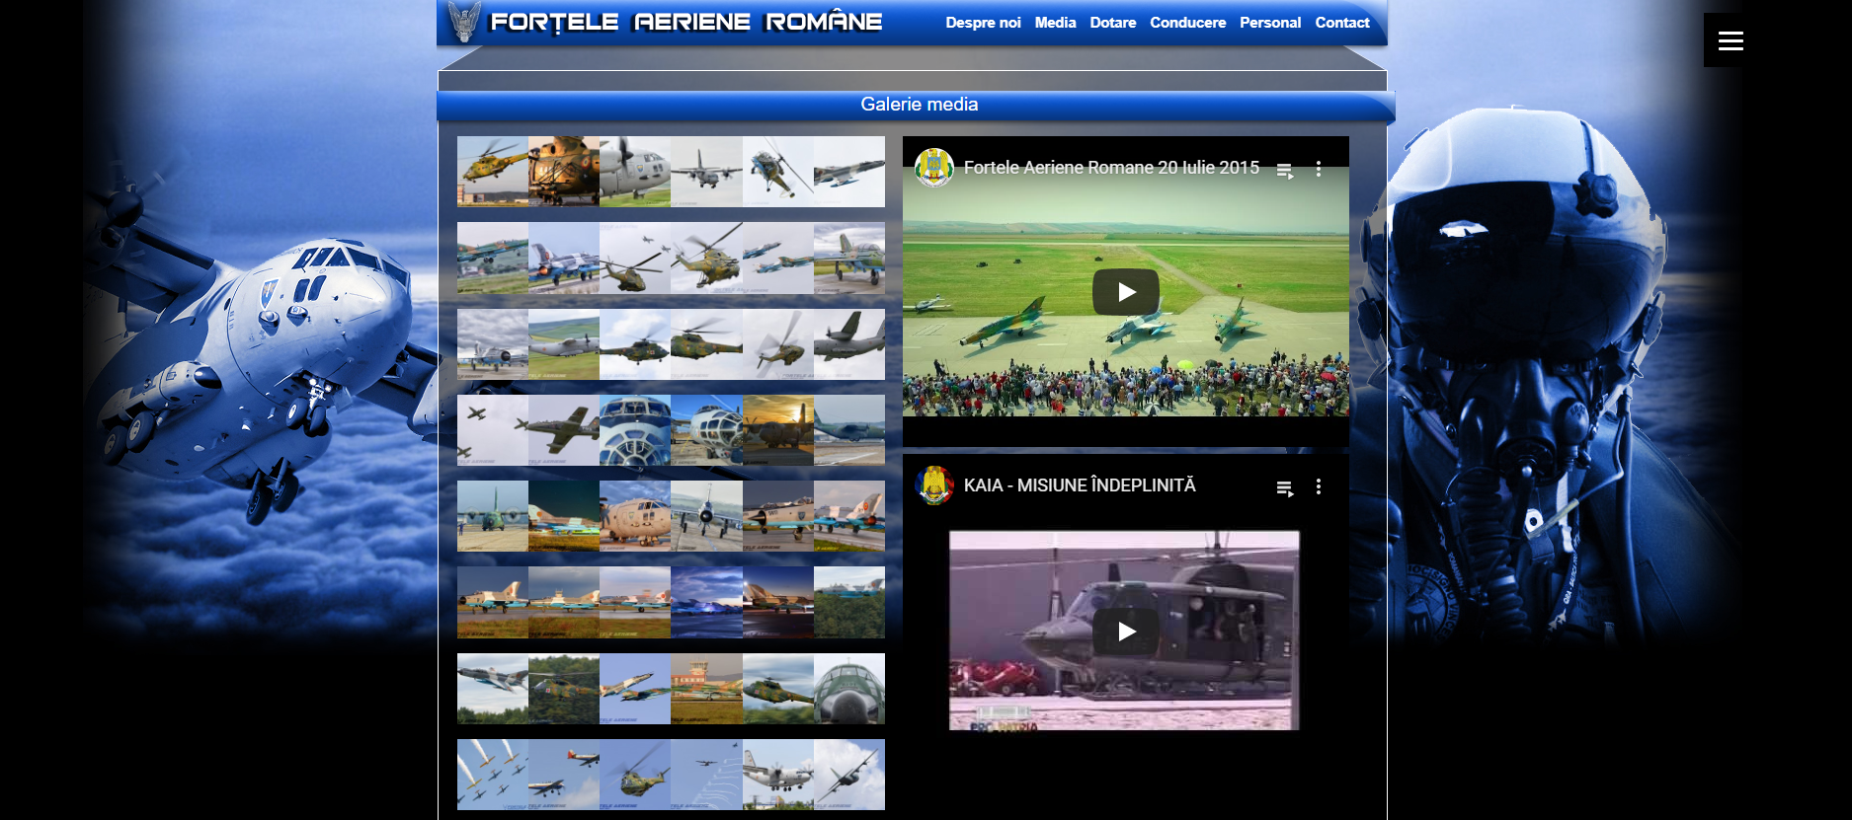
Task: Open the Dotare menu item
Action: [x=1113, y=22]
